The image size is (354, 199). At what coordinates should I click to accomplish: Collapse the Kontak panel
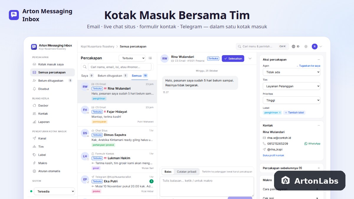319,125
